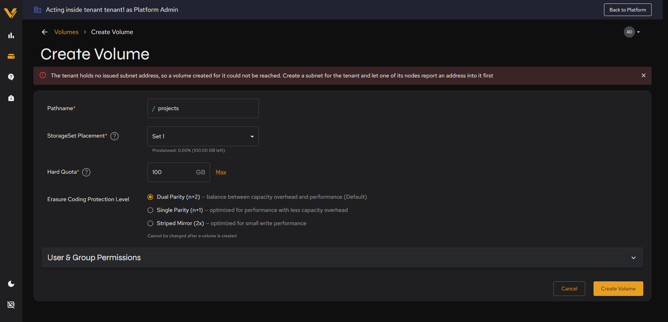Select Single Parity (n+1) protection level
The height and width of the screenshot is (322, 668).
click(150, 210)
